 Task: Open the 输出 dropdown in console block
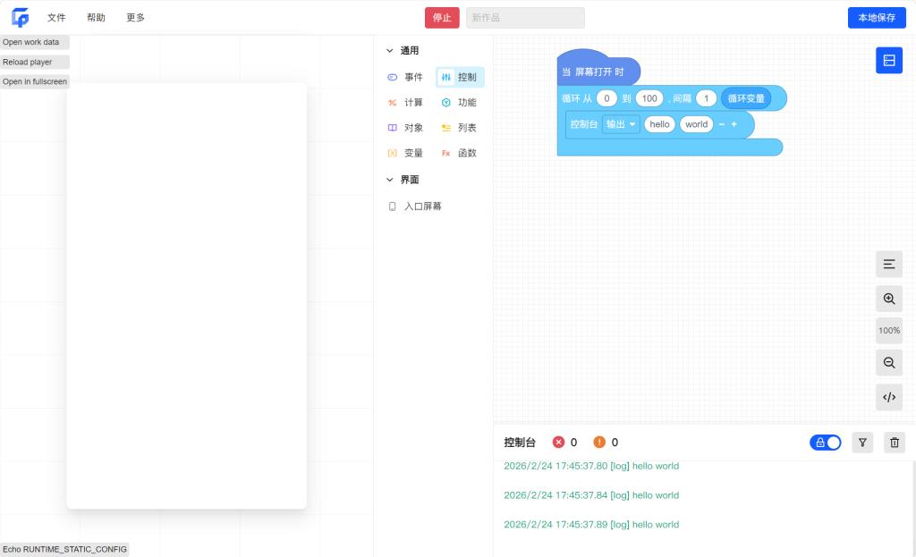pos(621,124)
